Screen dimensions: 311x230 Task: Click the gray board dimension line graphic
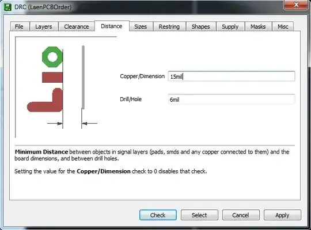tap(83, 78)
